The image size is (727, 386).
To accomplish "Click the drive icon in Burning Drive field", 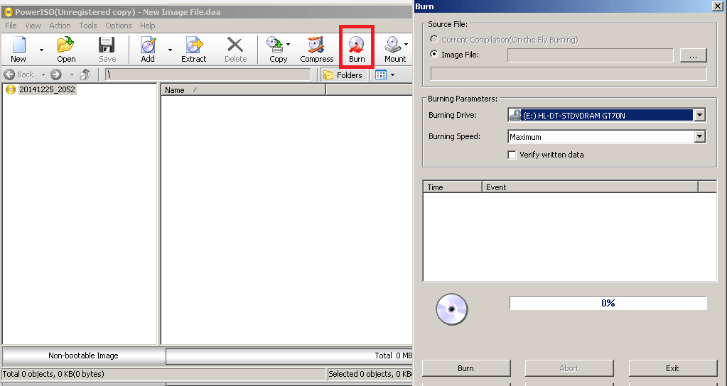I will point(515,115).
